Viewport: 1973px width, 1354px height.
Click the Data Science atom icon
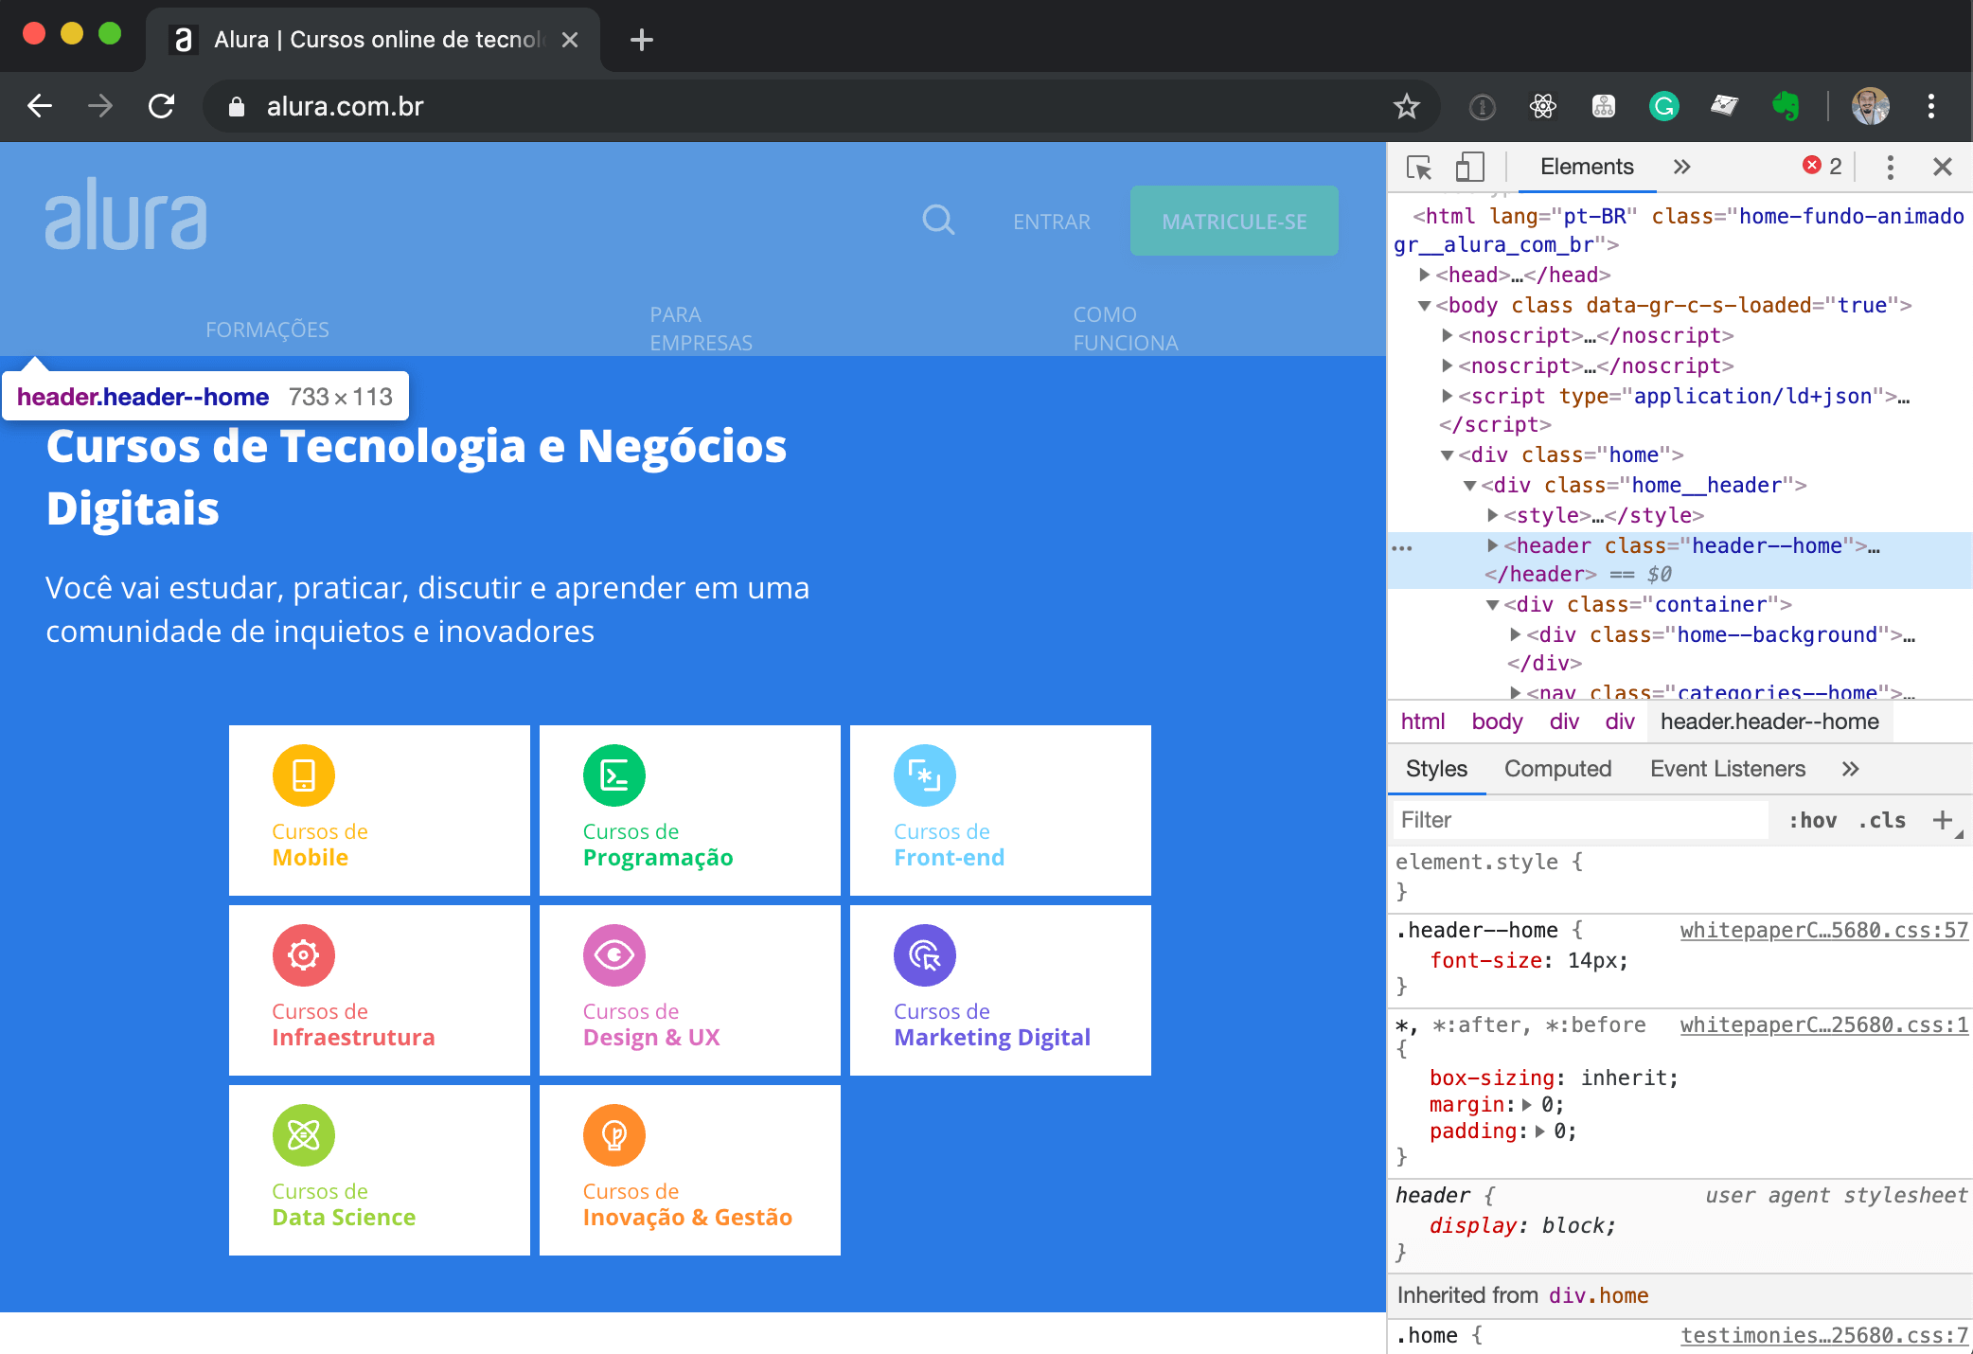[303, 1135]
